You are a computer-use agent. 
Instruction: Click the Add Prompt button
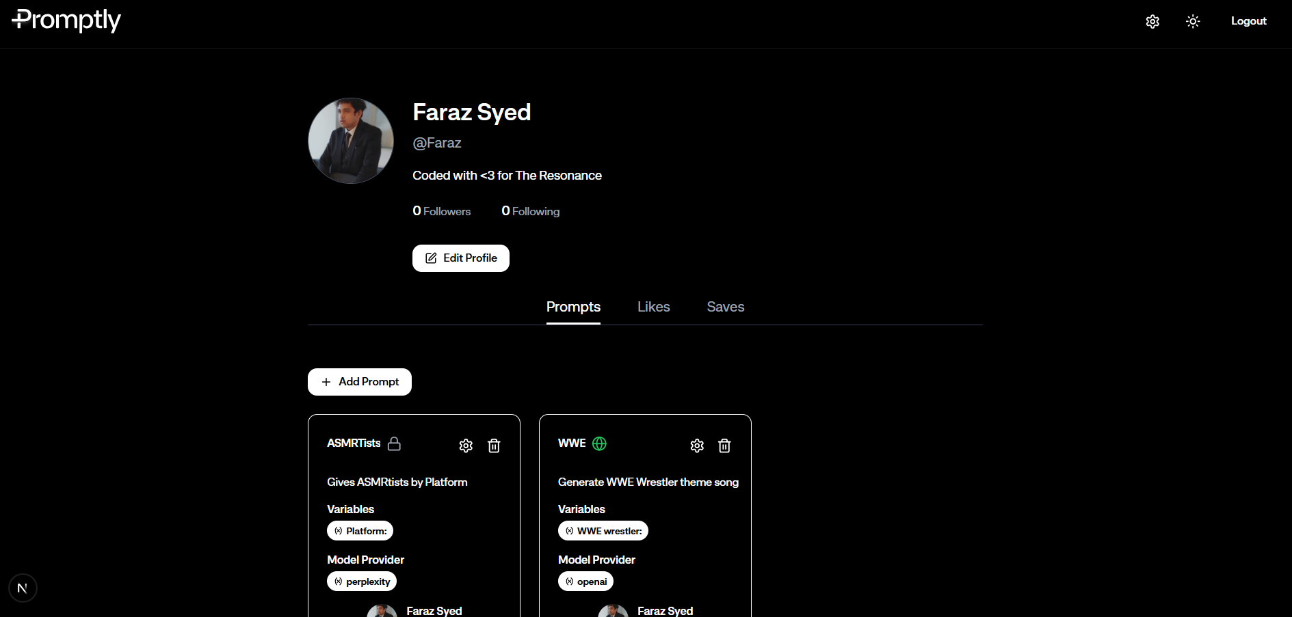[360, 382]
